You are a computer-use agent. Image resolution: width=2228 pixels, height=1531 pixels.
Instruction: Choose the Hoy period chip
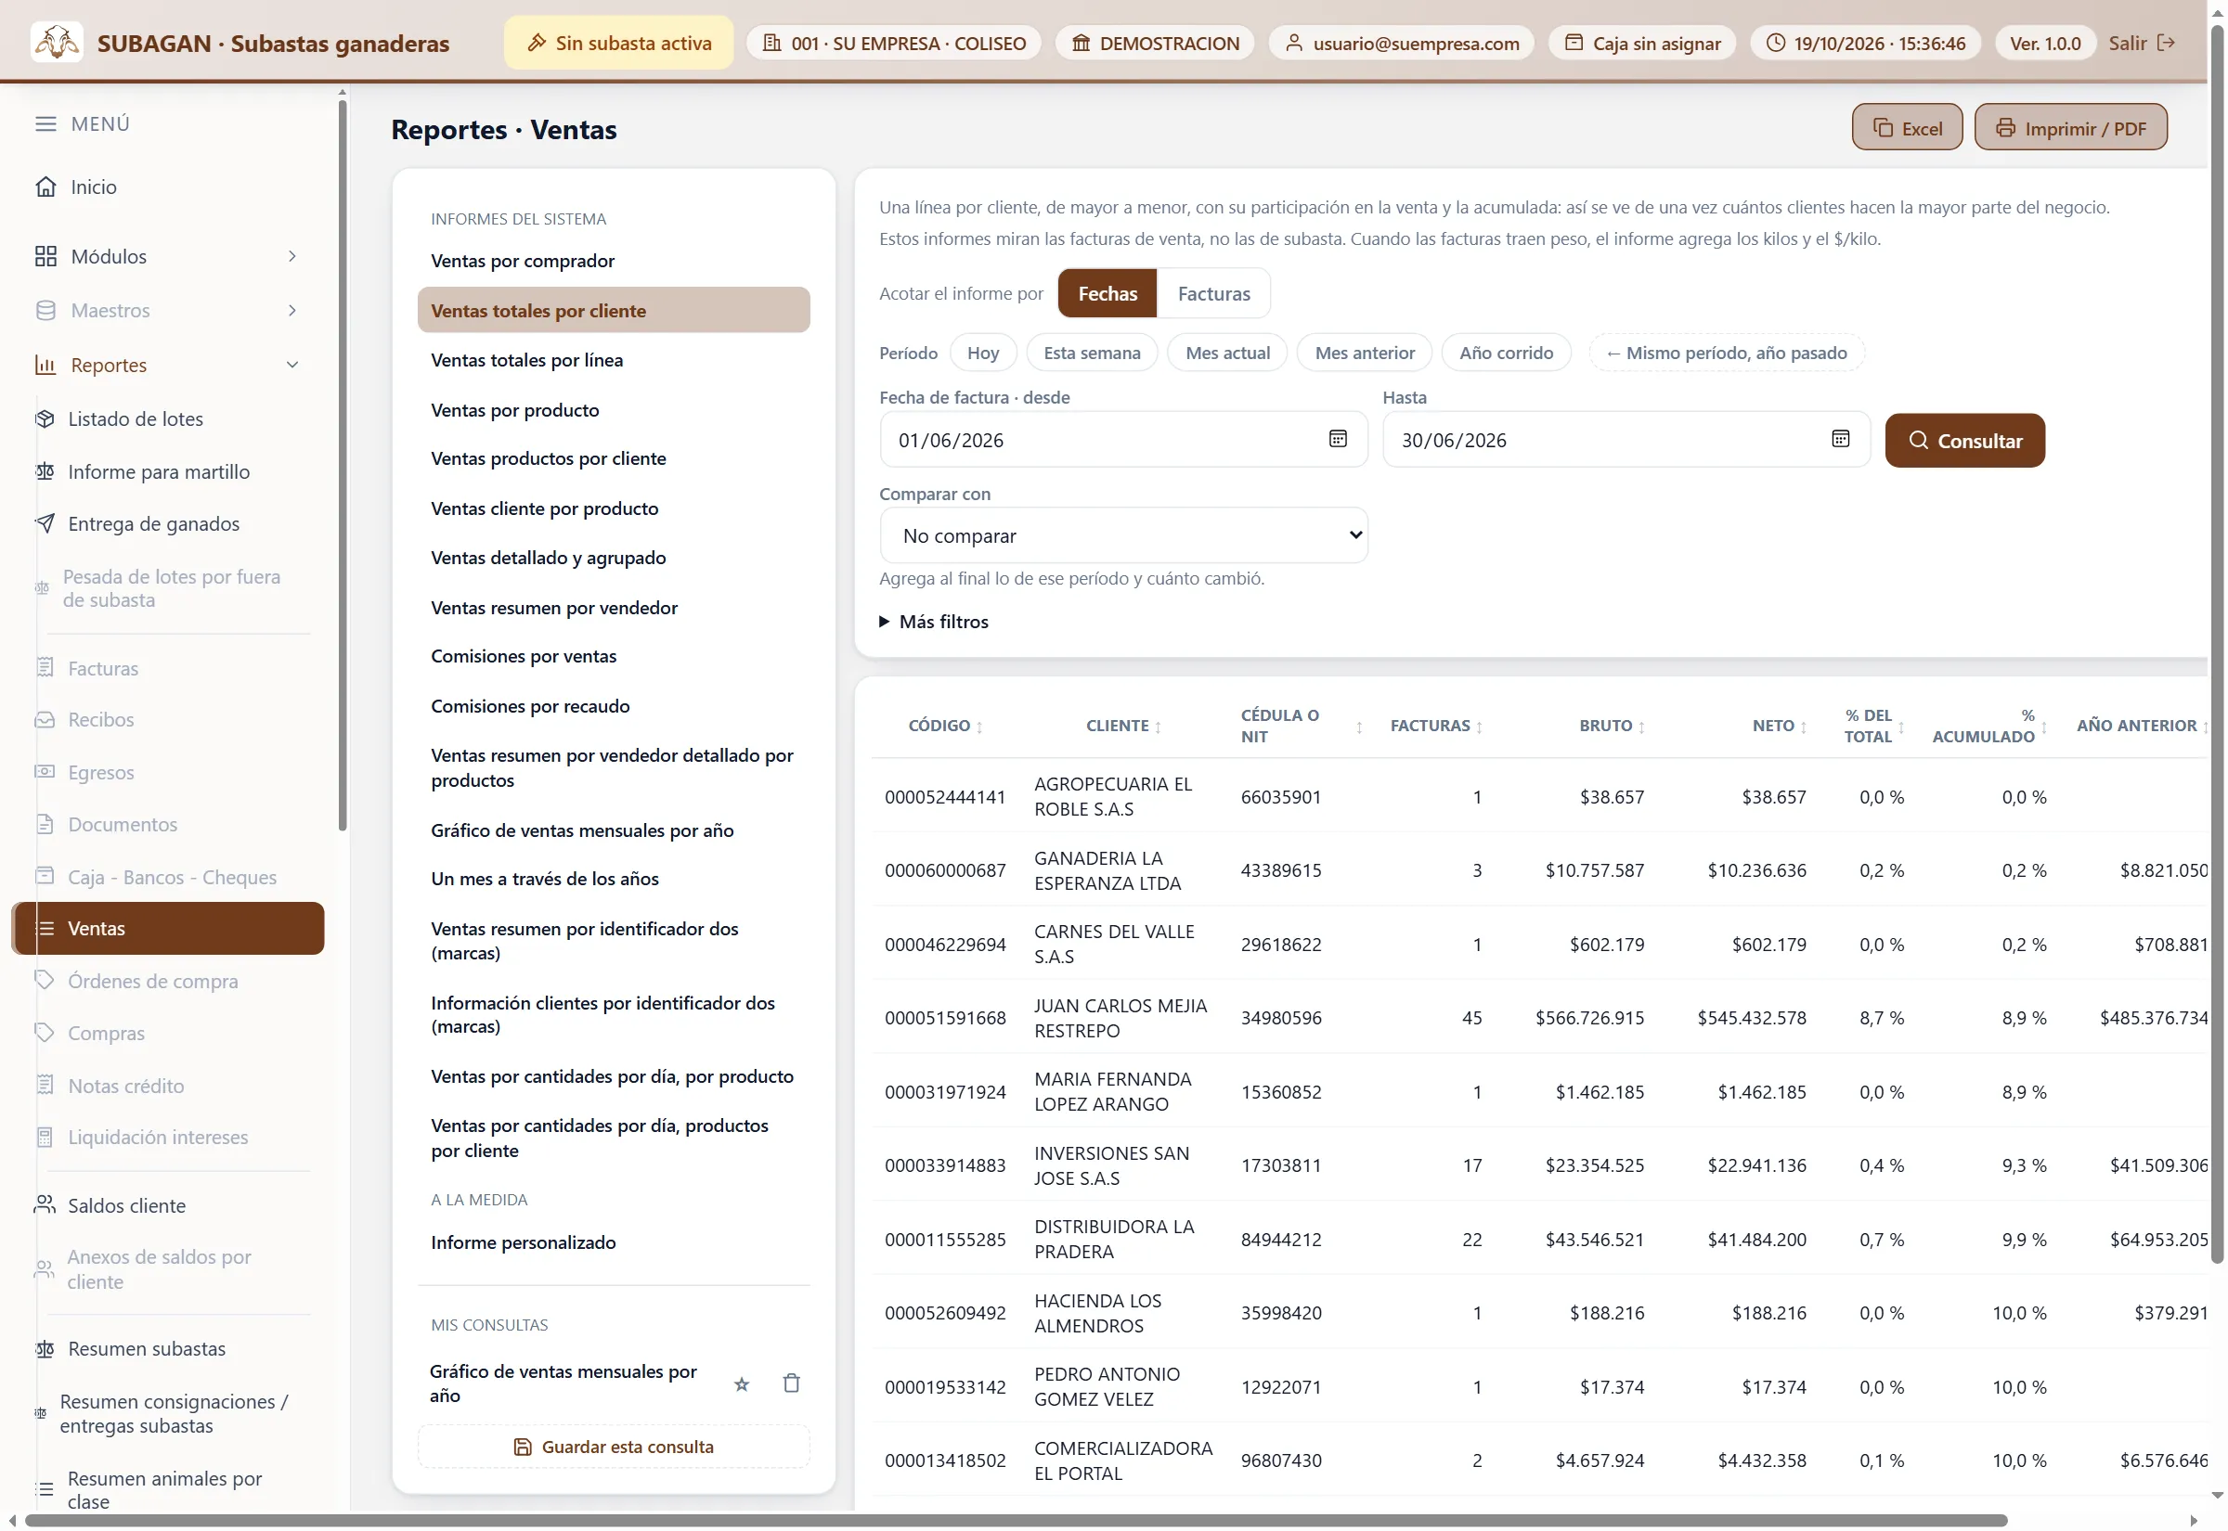(982, 353)
